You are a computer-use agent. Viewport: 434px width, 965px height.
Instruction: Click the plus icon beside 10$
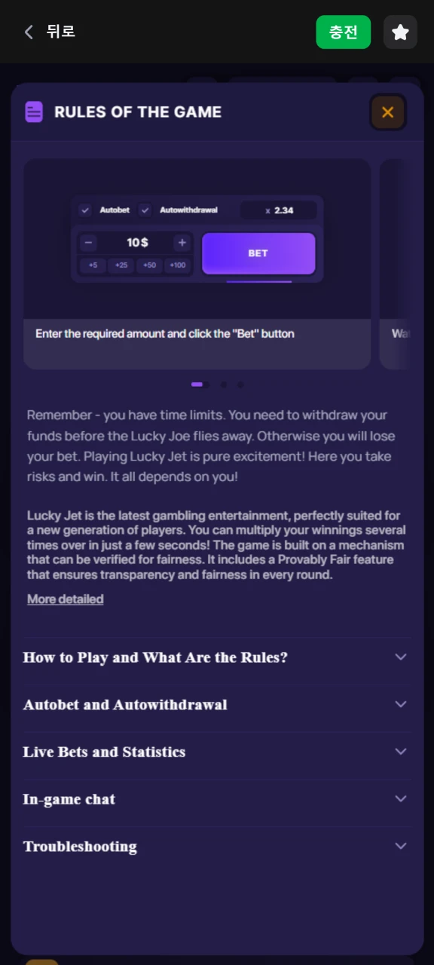(182, 243)
